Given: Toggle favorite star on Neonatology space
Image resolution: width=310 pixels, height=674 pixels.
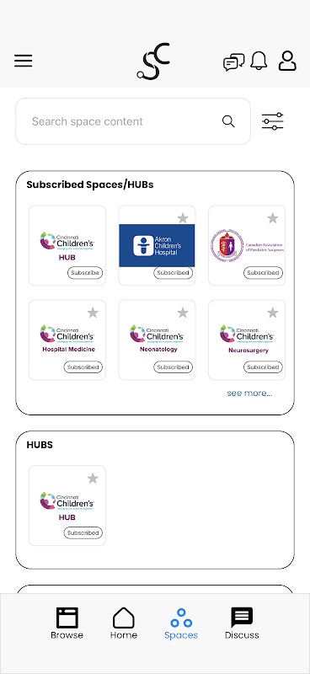Looking at the screenshot, I should (x=183, y=313).
